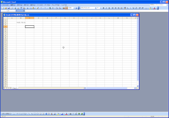169x118 pixels.
Task: Open the Insert menu
Action: [26, 5]
